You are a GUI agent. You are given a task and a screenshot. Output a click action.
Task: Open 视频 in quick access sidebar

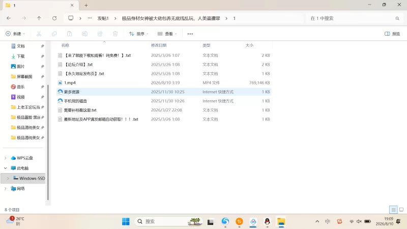pyautogui.click(x=21, y=97)
